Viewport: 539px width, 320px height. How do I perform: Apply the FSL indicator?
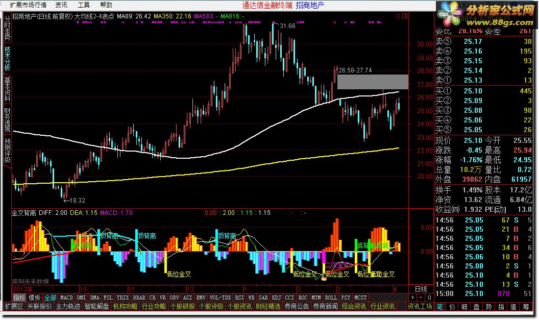[108, 298]
